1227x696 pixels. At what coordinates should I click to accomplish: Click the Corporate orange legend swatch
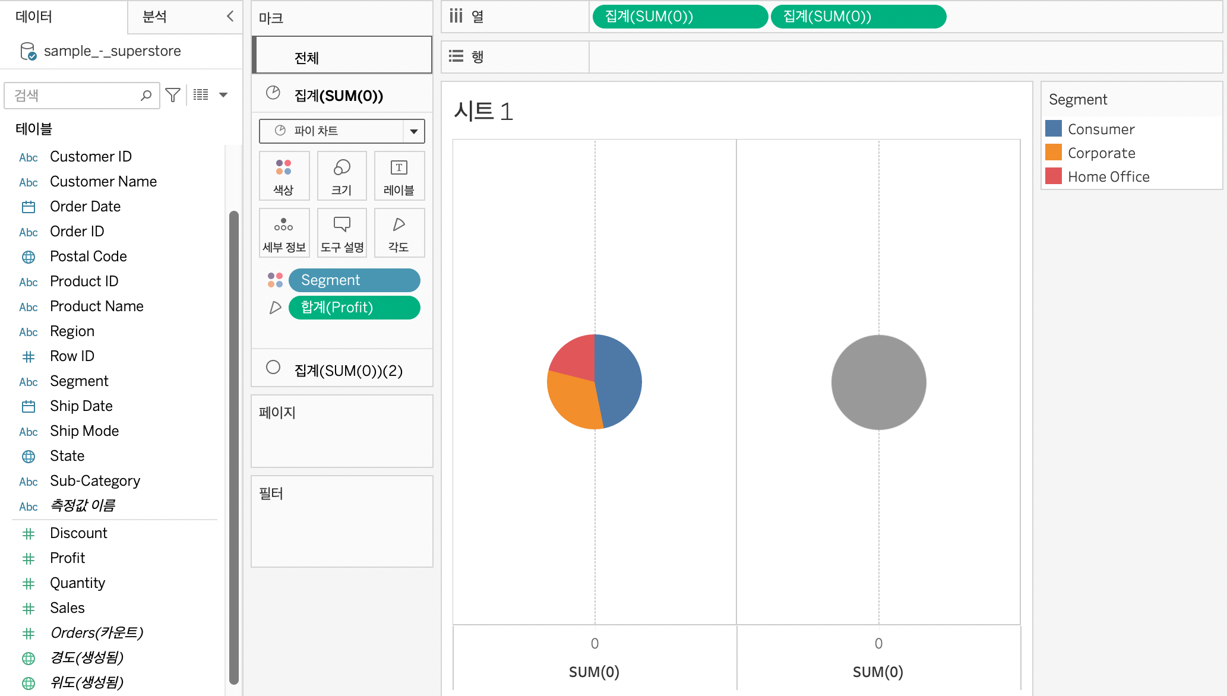1054,153
